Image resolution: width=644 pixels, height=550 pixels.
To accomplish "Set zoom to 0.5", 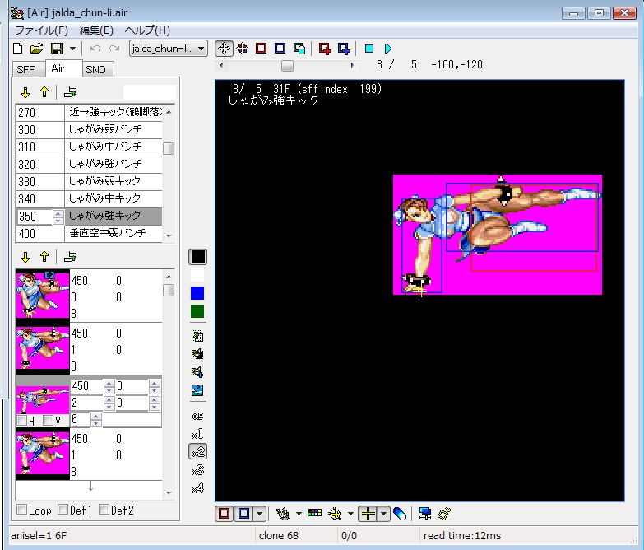I will [197, 416].
